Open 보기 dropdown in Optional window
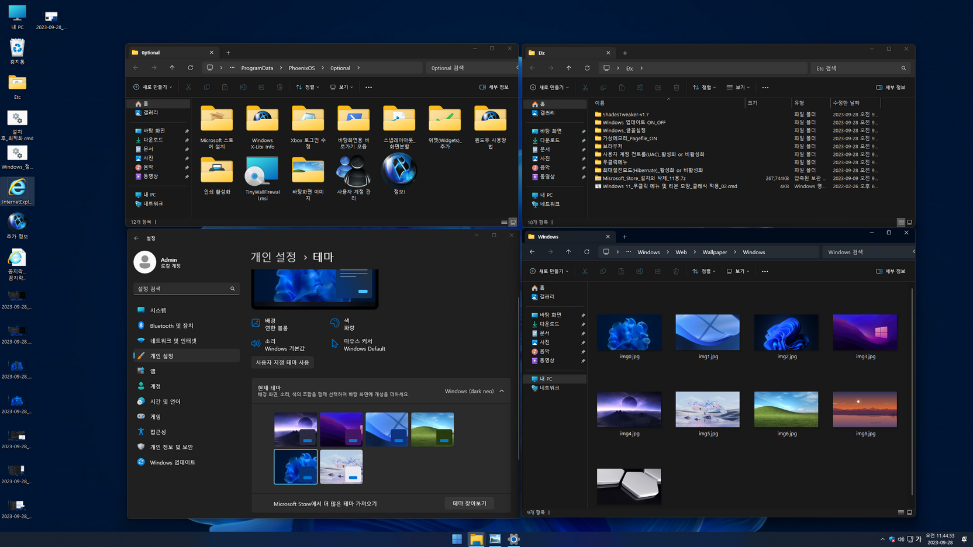973x547 pixels. click(341, 87)
